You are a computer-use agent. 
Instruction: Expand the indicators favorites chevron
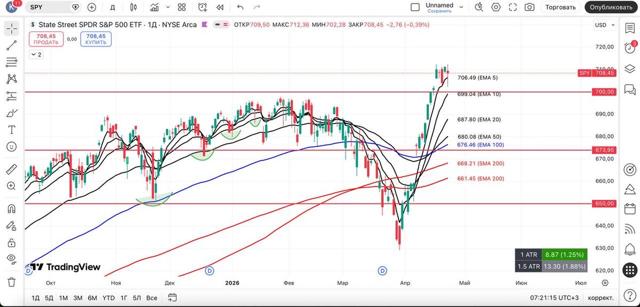coord(169,7)
